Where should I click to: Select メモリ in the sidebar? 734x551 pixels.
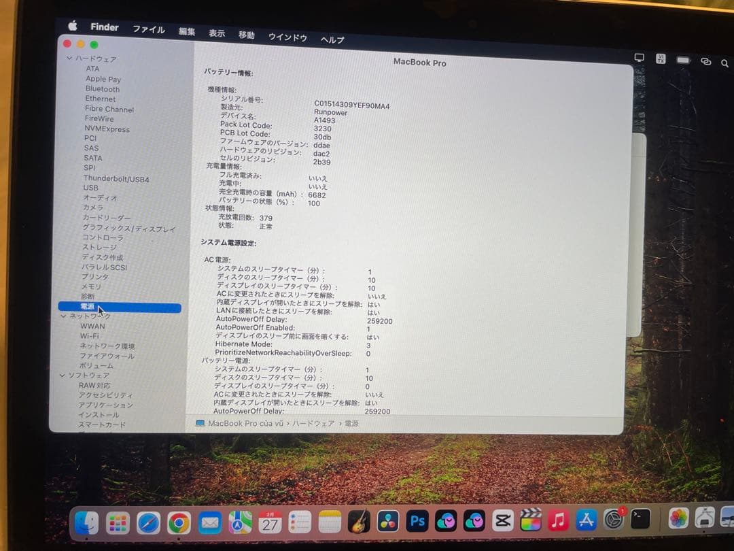(91, 286)
